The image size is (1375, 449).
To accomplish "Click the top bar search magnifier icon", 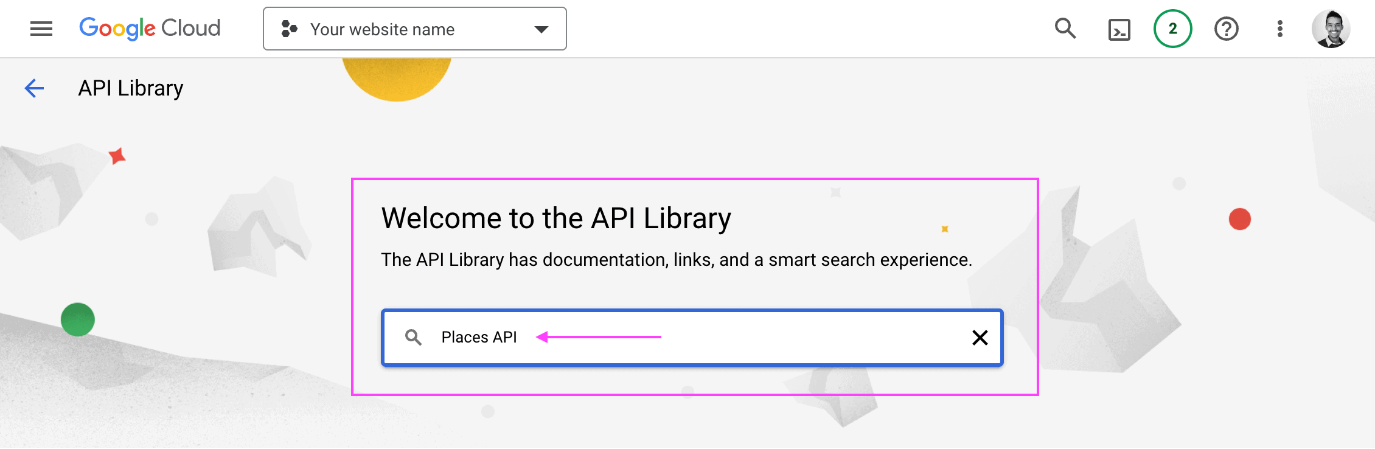I will [1065, 29].
